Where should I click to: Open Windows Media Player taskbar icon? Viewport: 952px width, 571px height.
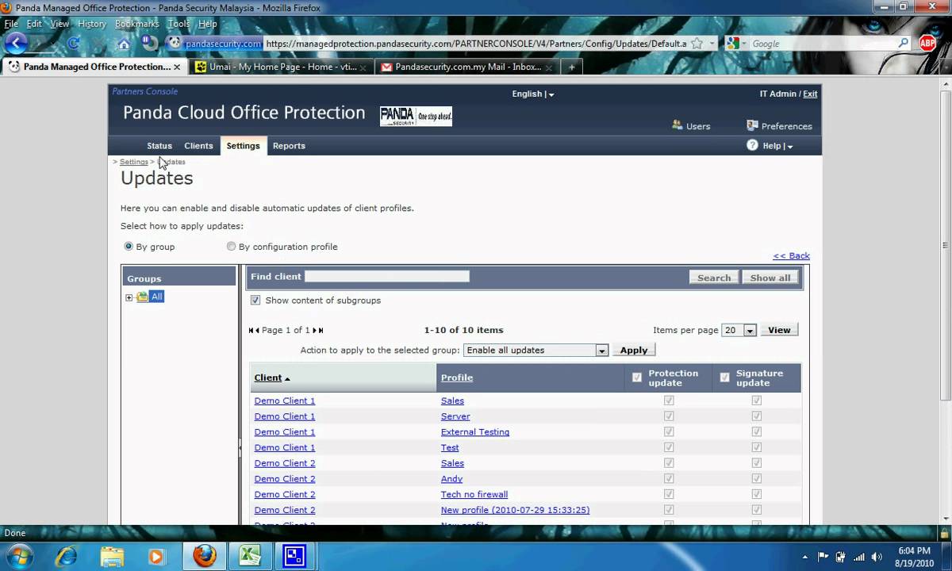coord(156,556)
